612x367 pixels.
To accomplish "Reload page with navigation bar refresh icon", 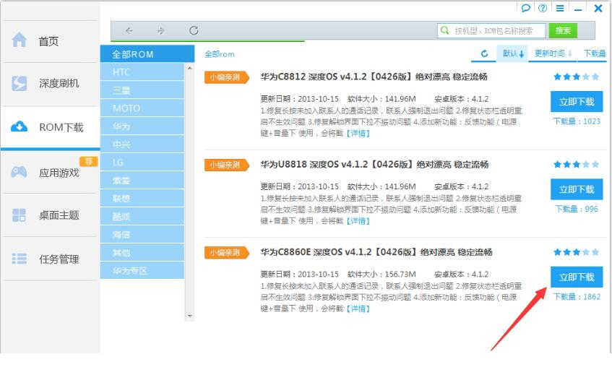I will point(194,30).
